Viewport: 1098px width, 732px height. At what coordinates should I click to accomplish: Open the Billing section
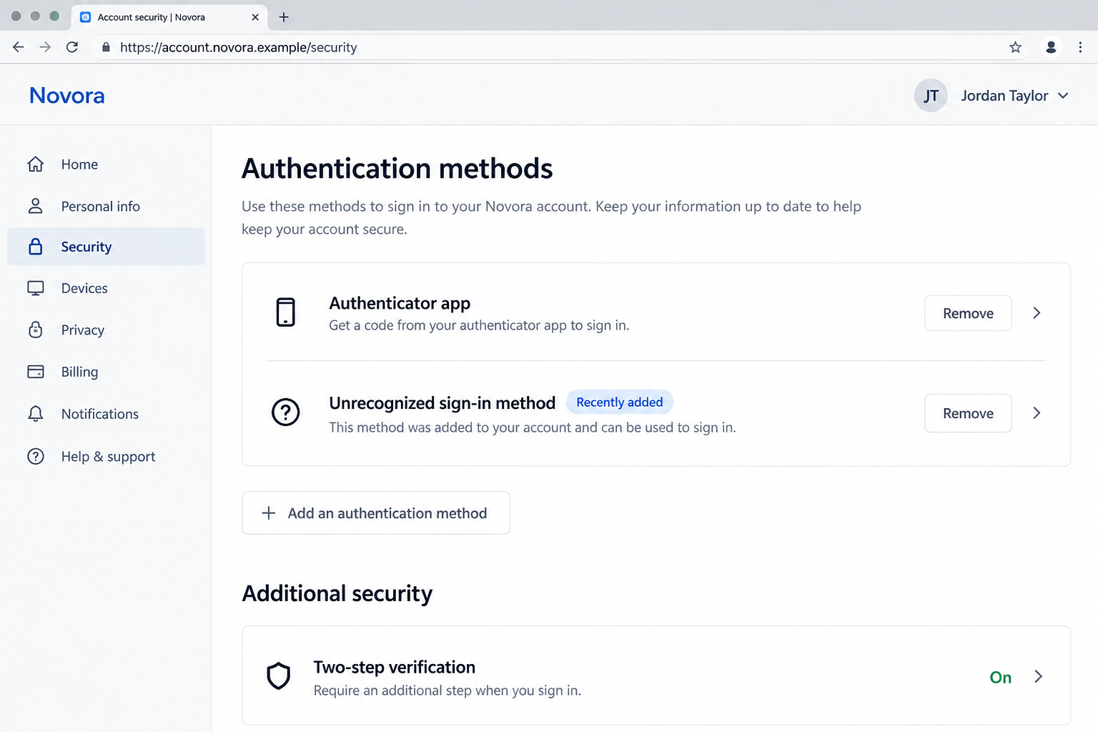(x=106, y=372)
